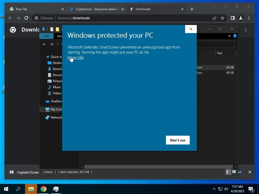Open the Downloads page three-dot menu
The width and height of the screenshot is (259, 194).
click(x=246, y=30)
